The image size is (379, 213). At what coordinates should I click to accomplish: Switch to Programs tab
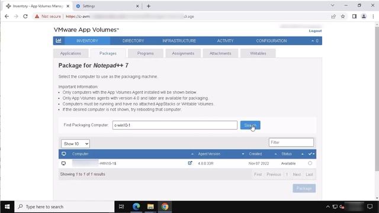(145, 53)
